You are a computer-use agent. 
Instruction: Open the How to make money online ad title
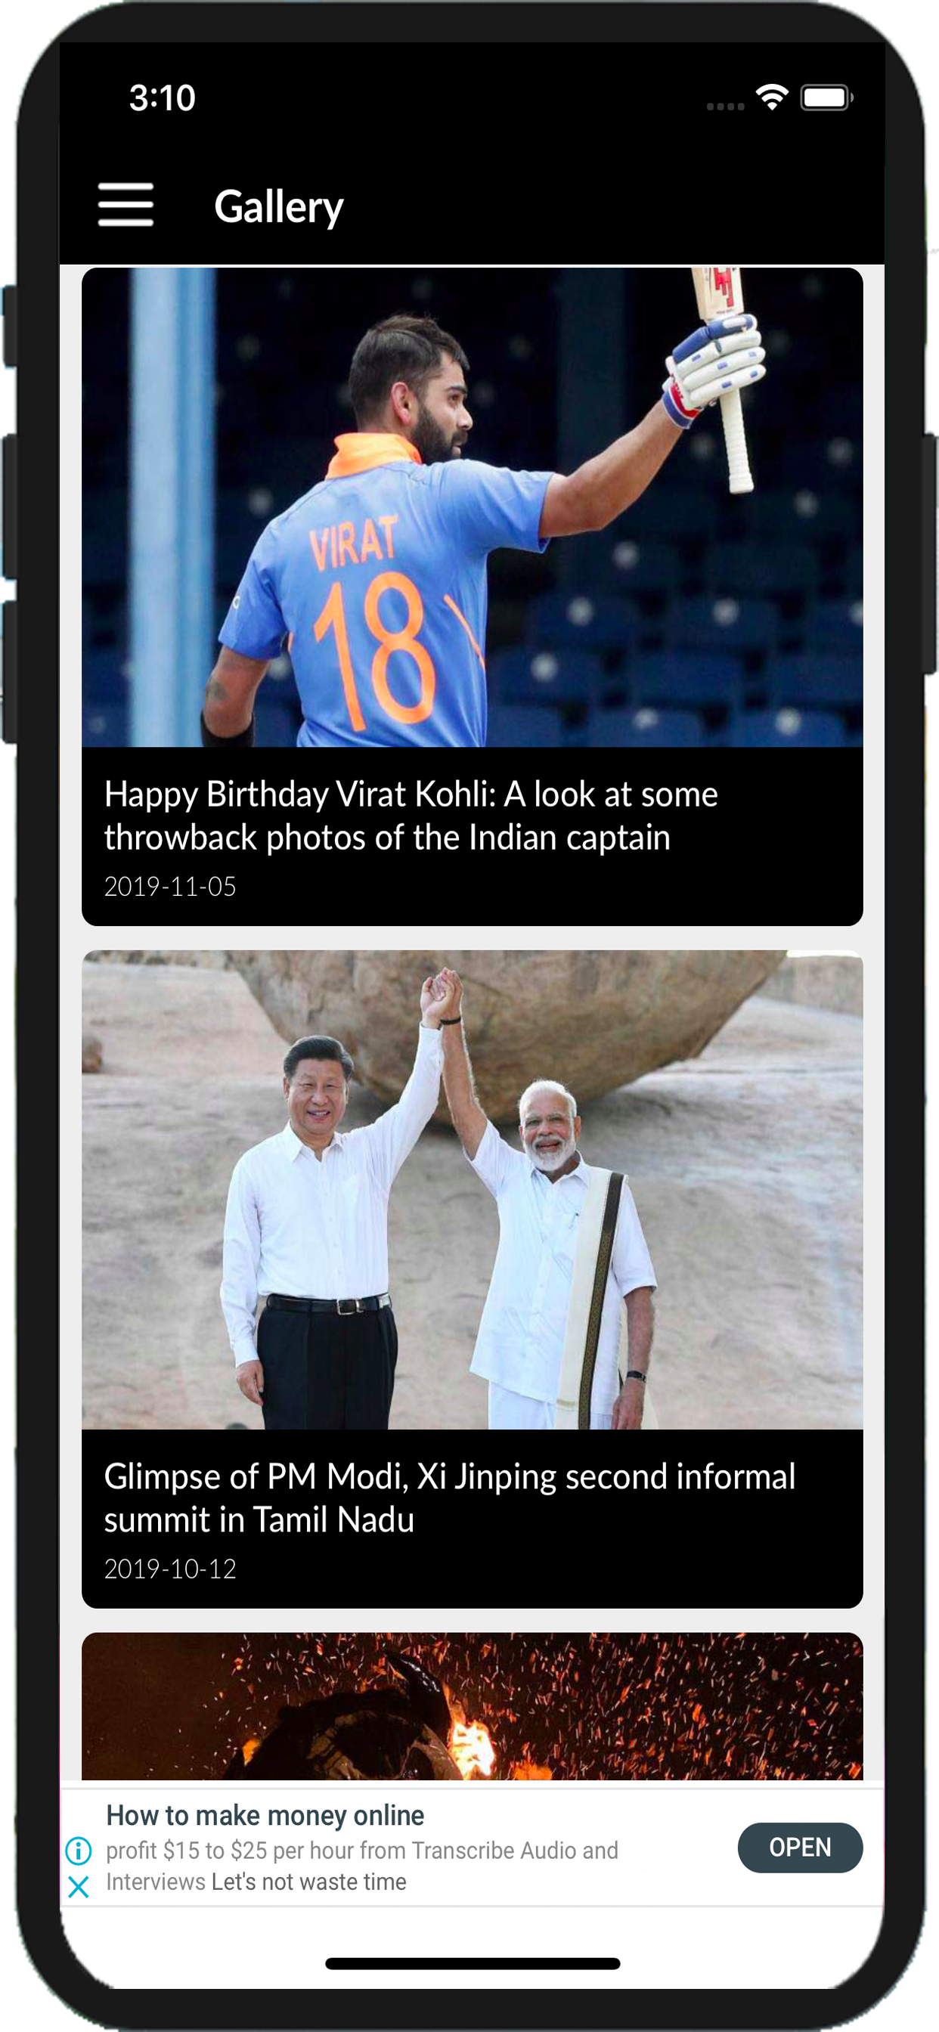tap(265, 1815)
